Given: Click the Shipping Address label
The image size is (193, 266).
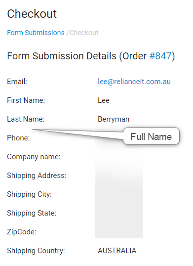Looking at the screenshot, I should coord(37,176).
